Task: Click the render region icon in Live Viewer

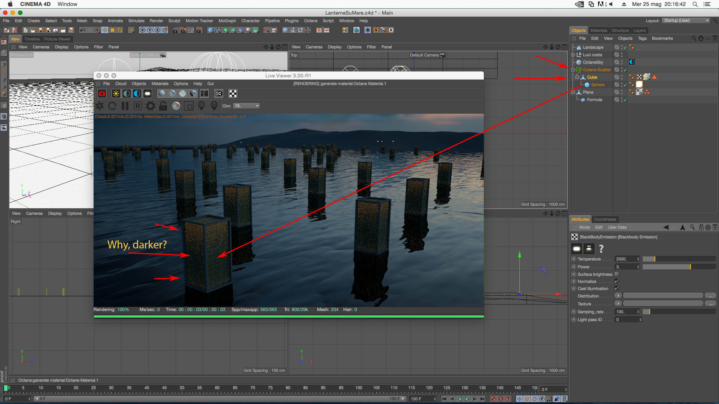Action: pyautogui.click(x=189, y=106)
